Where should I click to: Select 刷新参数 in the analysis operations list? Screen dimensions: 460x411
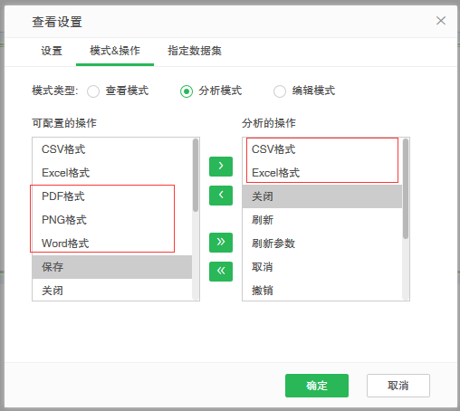click(322, 244)
